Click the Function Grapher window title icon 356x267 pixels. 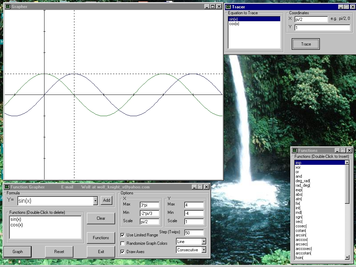(7, 187)
